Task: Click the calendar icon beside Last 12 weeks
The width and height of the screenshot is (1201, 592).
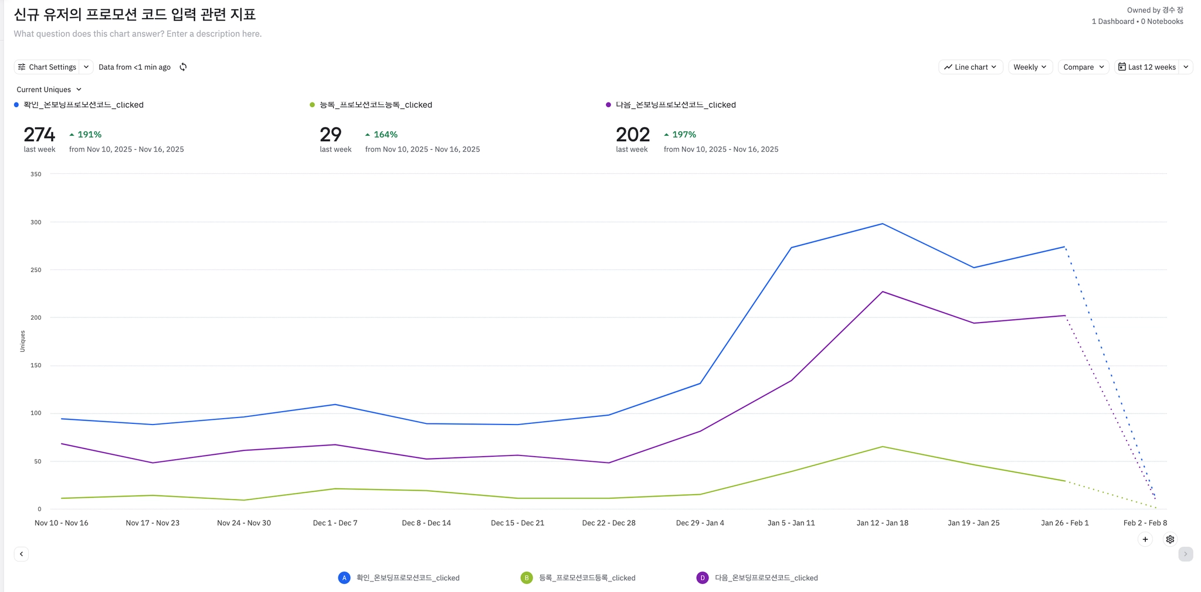Action: point(1122,67)
